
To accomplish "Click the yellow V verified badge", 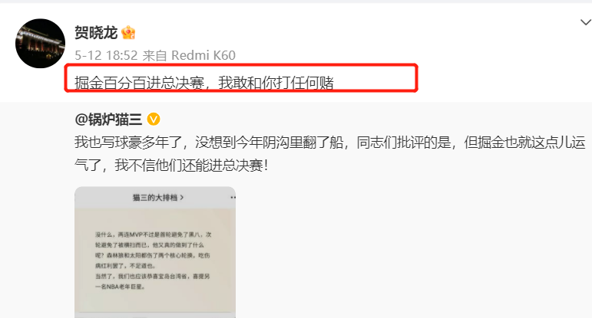I will pyautogui.click(x=154, y=119).
